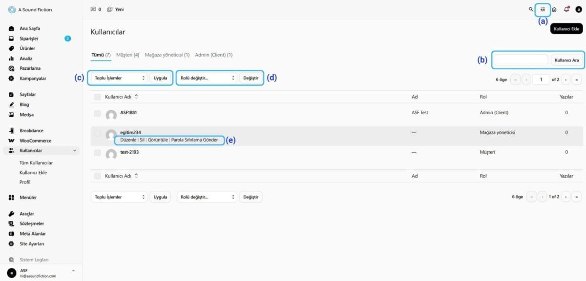
Task: Toggle the select-all checkbox in table header
Action: (x=98, y=97)
